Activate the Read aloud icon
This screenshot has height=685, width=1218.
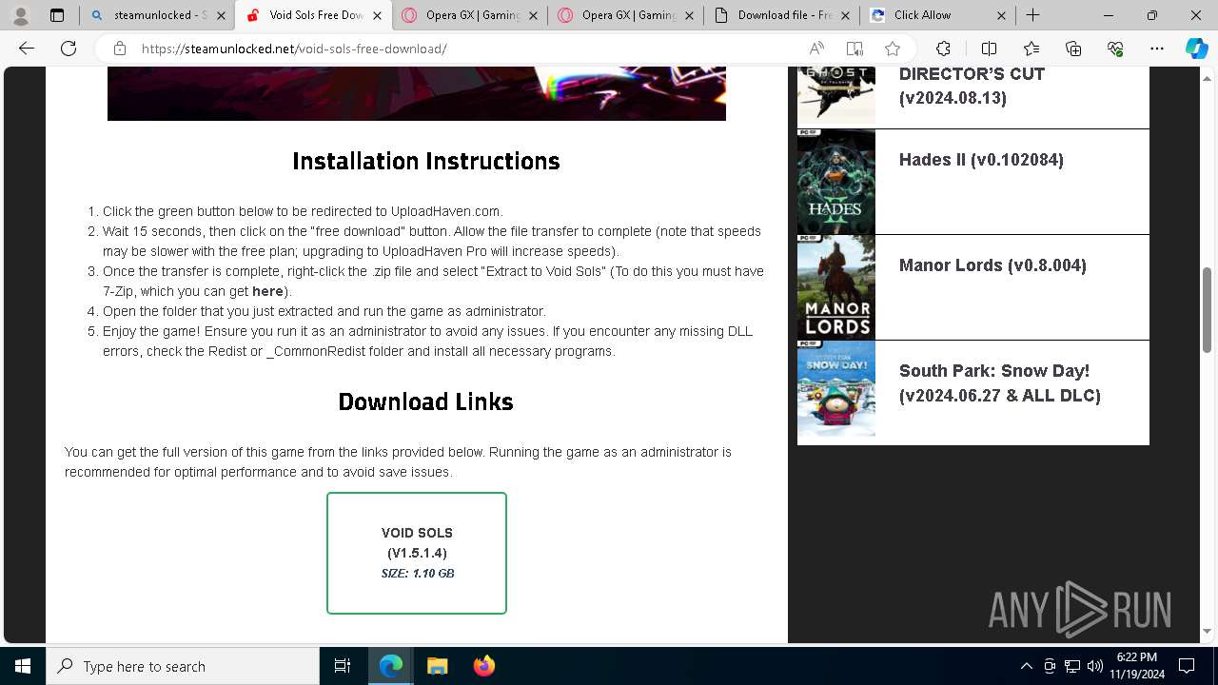816,49
